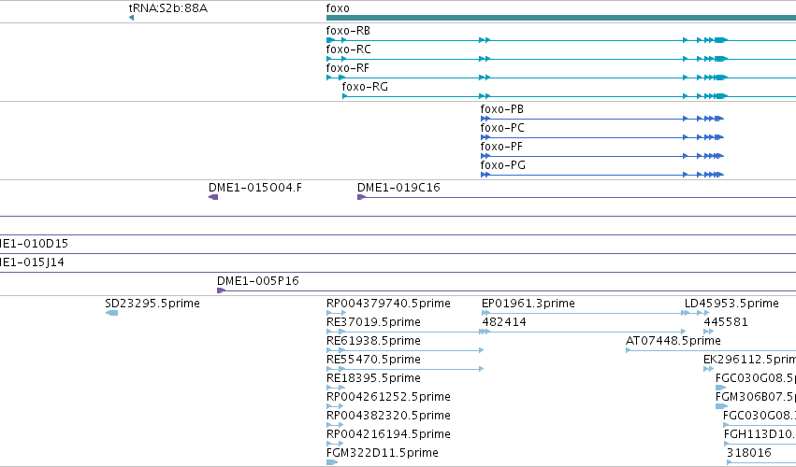The image size is (796, 467).
Task: Click the foxo-PF protein label
Action: [501, 147]
